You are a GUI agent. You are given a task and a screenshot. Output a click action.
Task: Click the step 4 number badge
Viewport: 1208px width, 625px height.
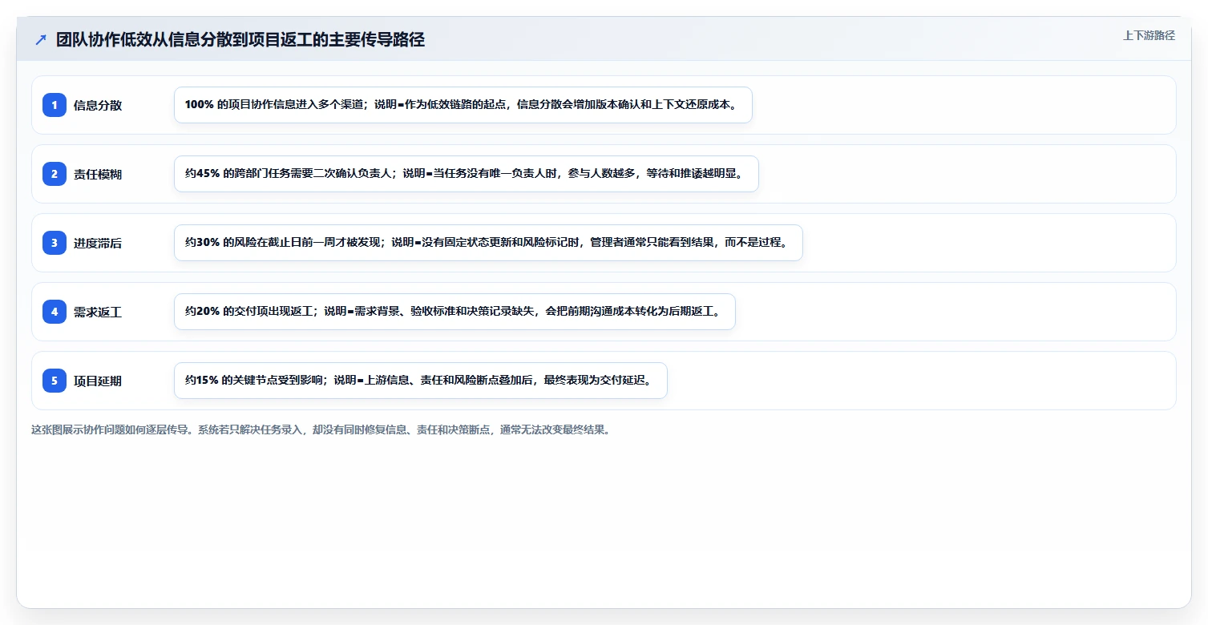coord(55,312)
